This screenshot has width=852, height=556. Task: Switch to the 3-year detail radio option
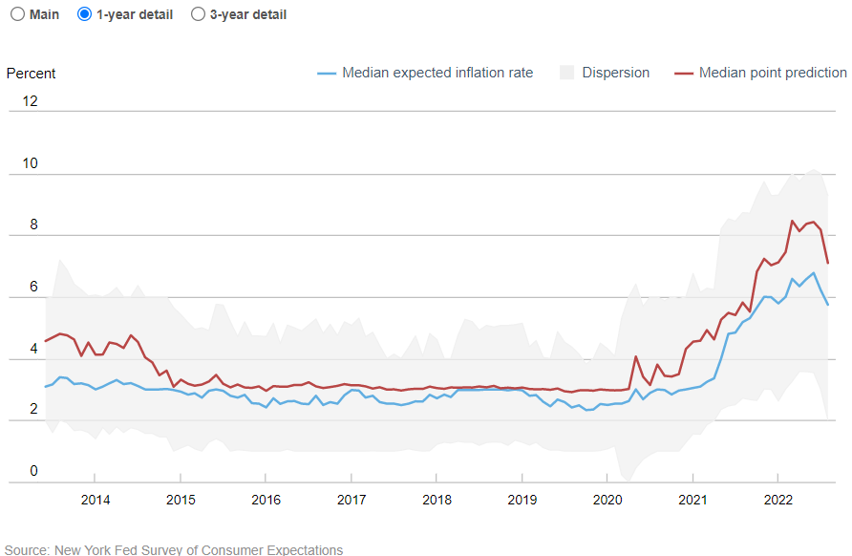pos(198,14)
